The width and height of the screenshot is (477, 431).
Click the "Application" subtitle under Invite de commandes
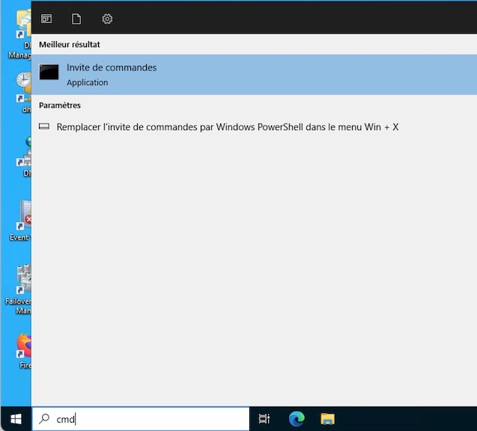coord(87,82)
